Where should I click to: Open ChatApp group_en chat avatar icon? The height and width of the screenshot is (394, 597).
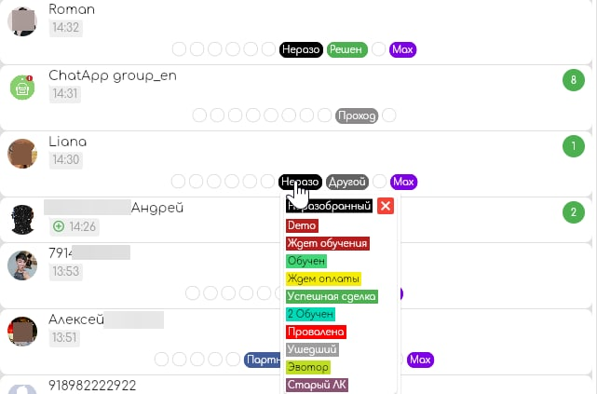coord(22,87)
